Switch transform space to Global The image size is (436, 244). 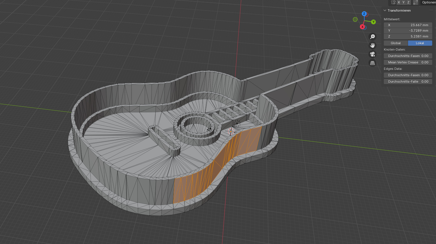[396, 43]
